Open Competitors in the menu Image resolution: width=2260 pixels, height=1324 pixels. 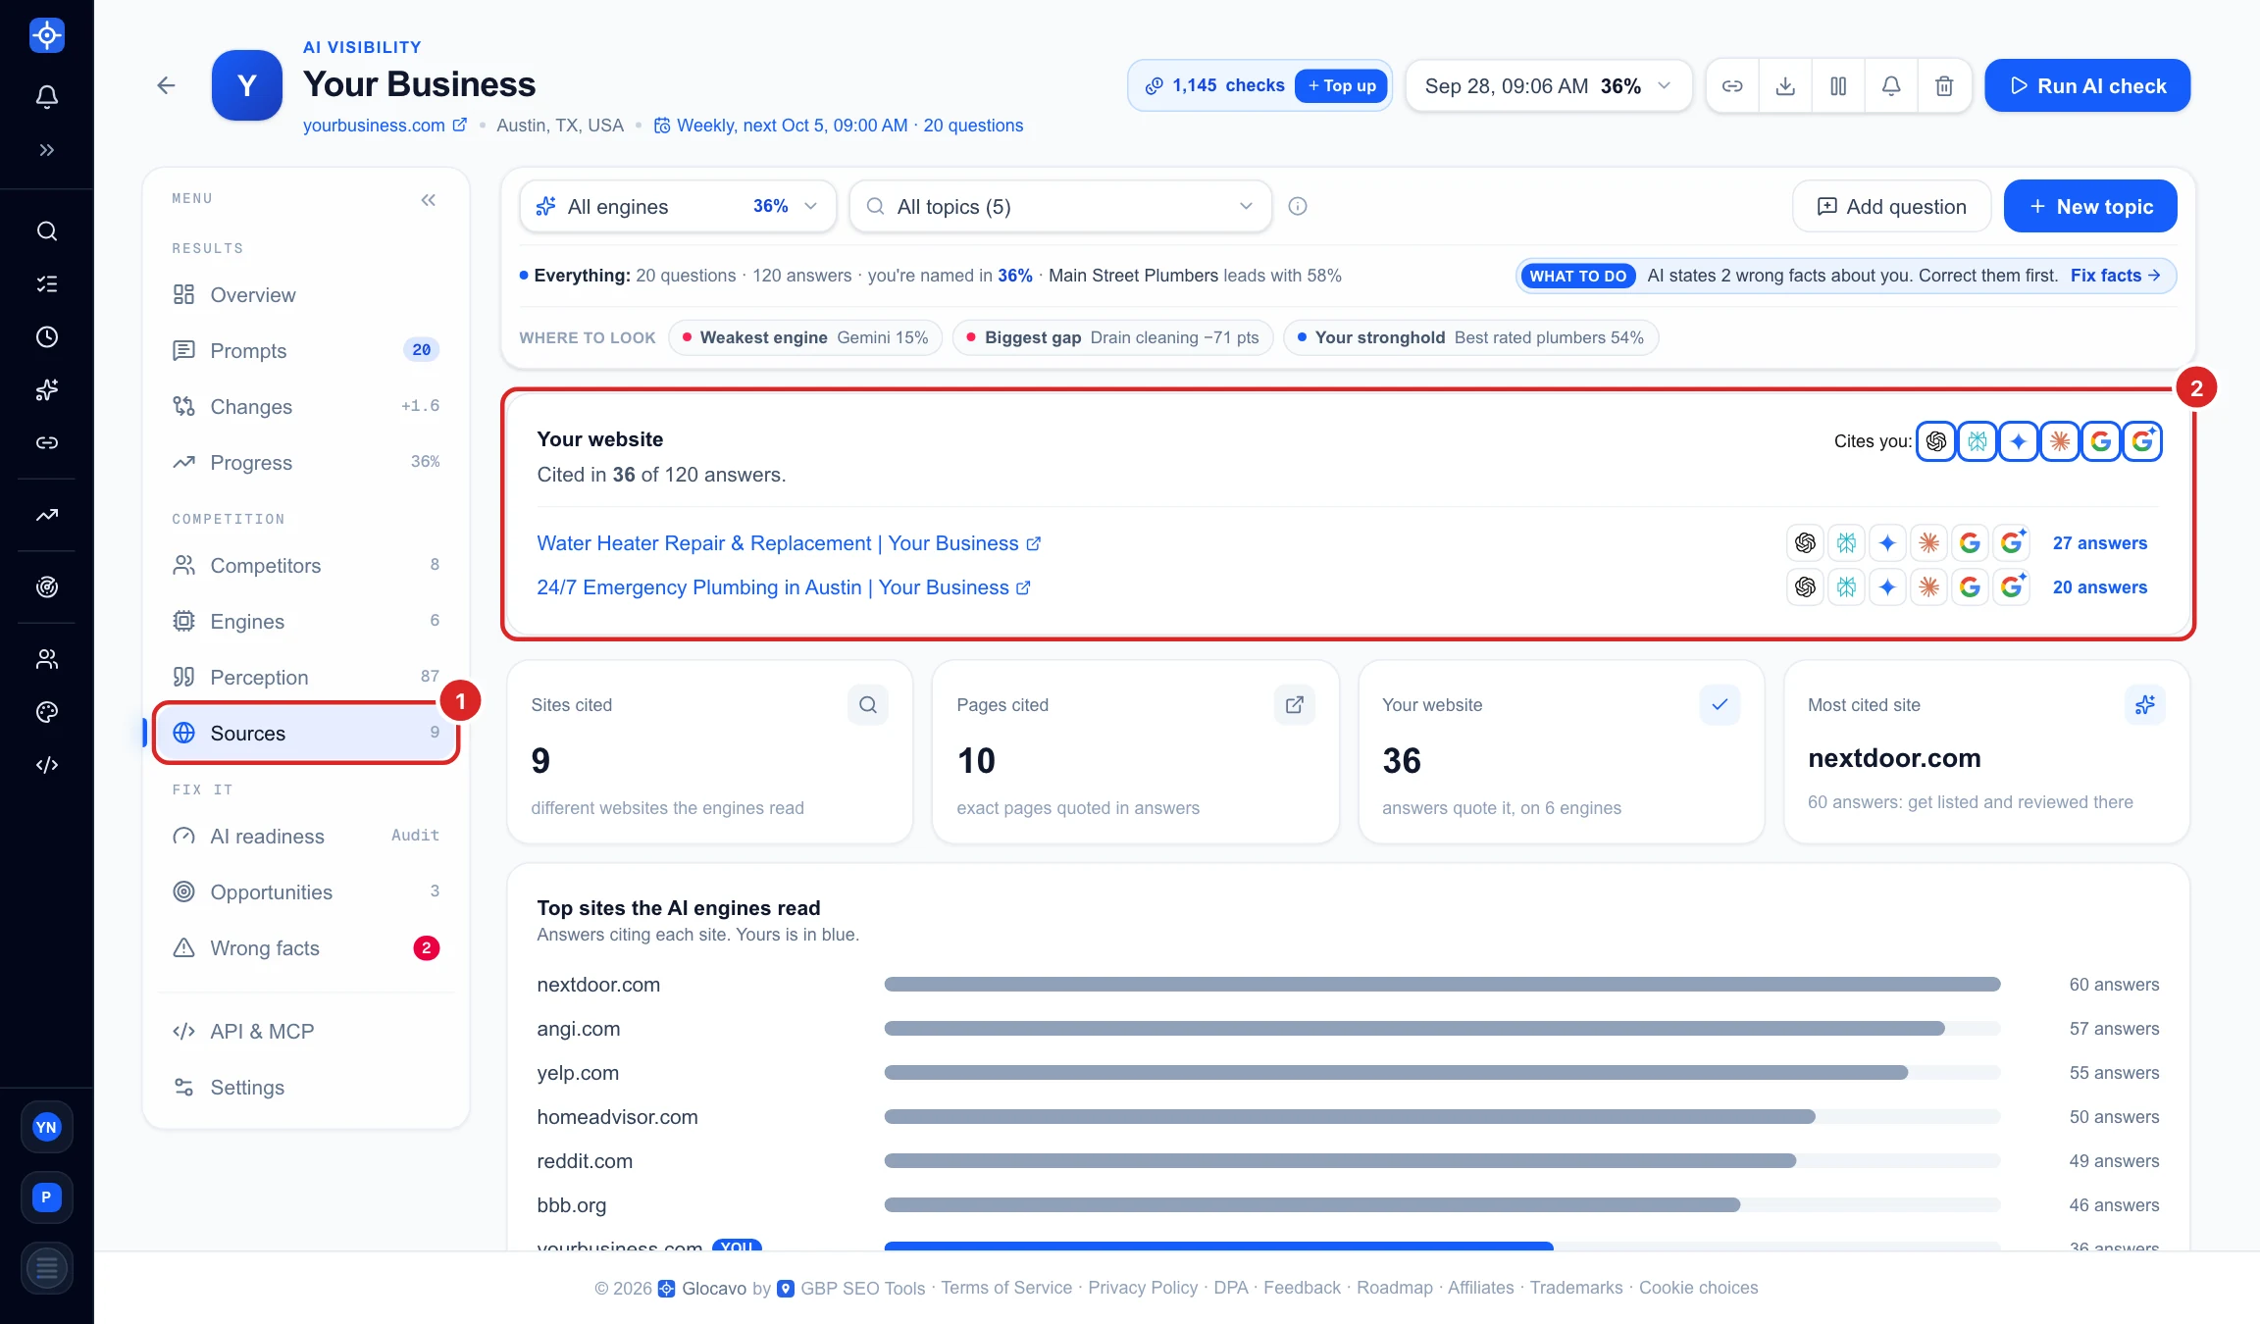point(306,566)
